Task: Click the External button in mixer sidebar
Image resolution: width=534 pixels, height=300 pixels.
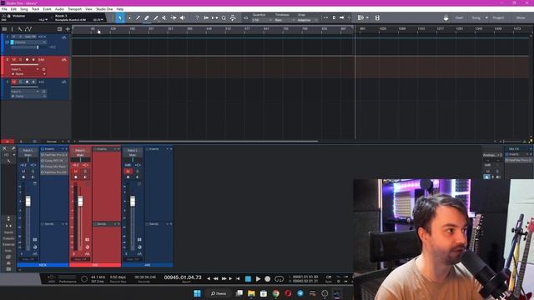Action: (x=8, y=244)
